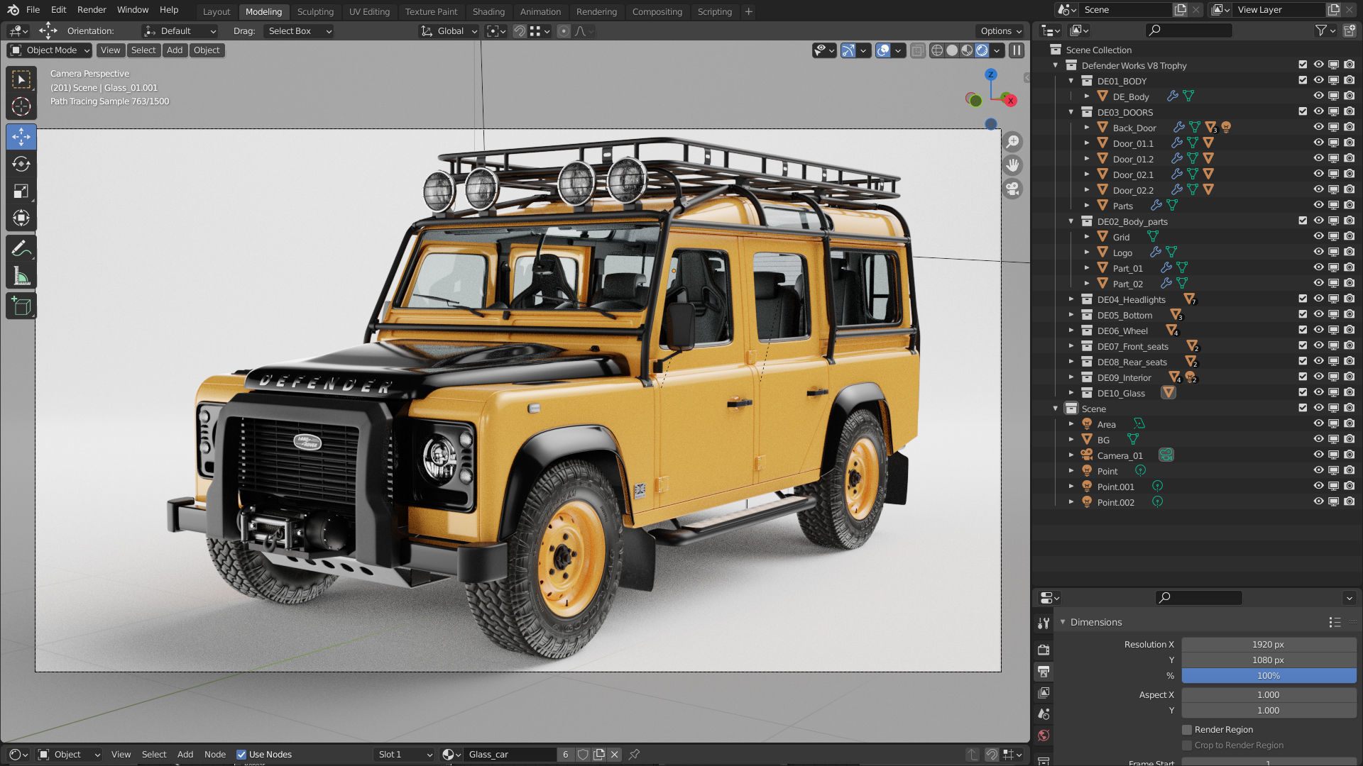The image size is (1363, 766).
Task: Click the Aspect X 1.000 field
Action: (x=1269, y=695)
